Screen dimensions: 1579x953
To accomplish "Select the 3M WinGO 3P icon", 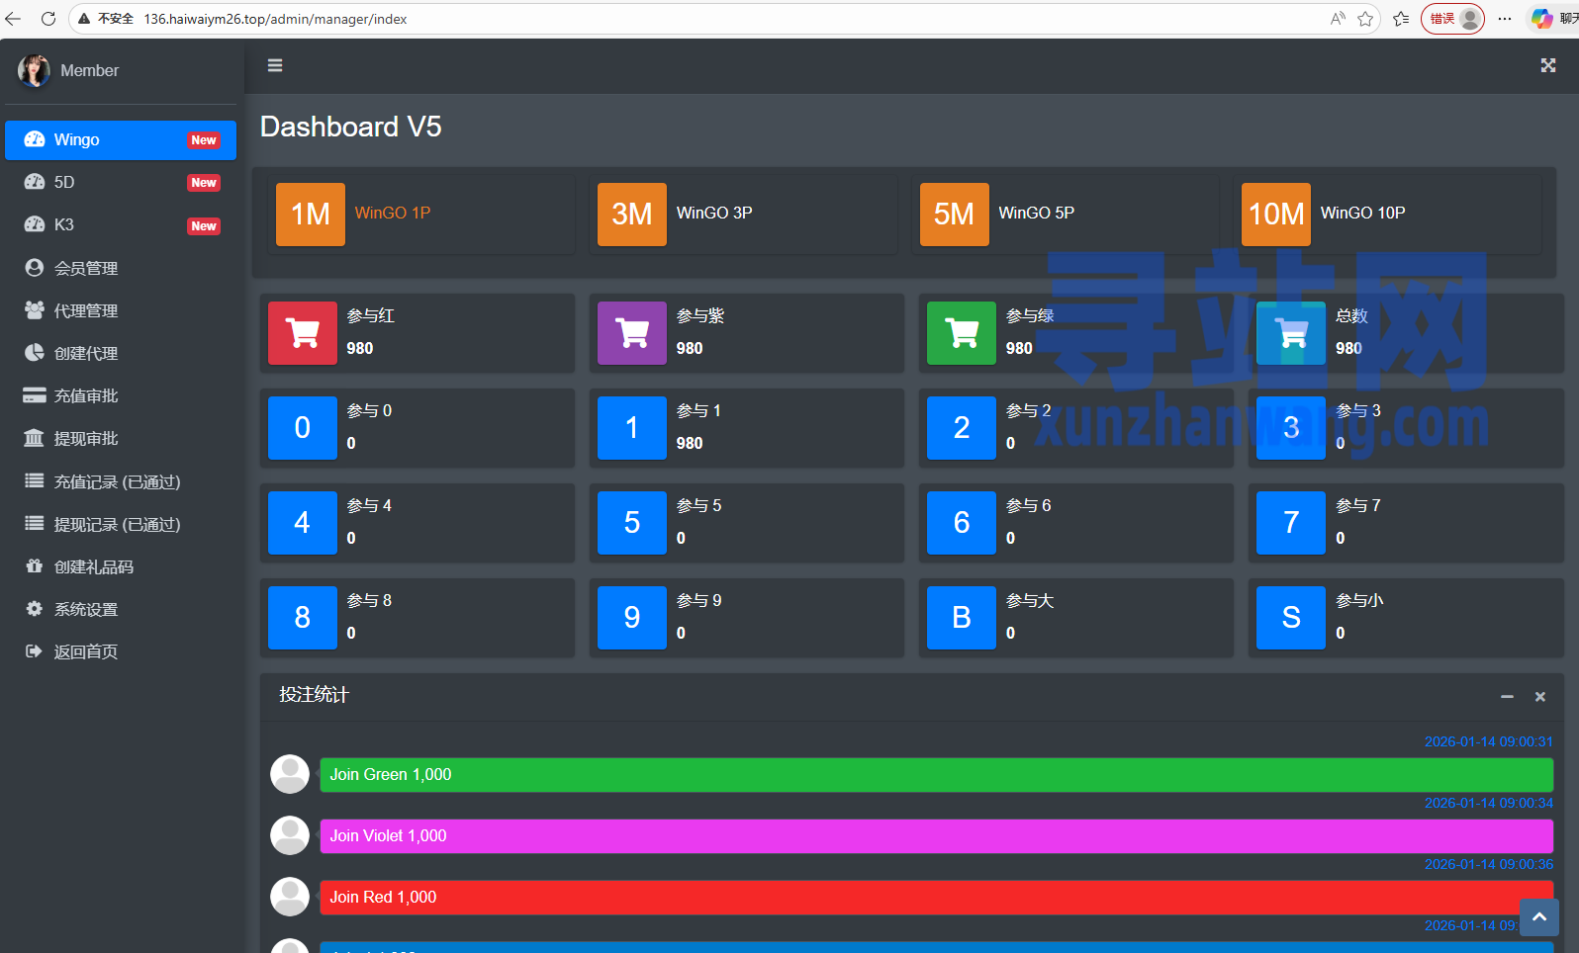I will [x=631, y=214].
